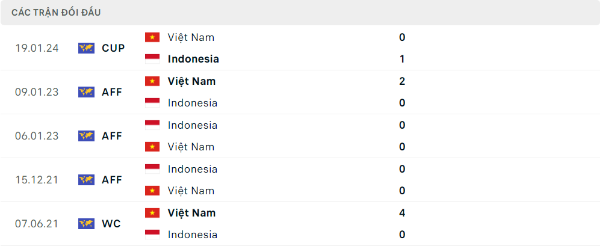Click the Vietnam flag in 15.12.21 match
The image size is (602, 246).
[152, 191]
